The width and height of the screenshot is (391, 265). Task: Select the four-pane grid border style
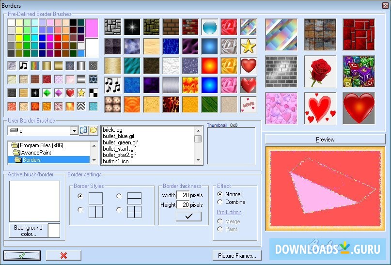tap(119, 210)
